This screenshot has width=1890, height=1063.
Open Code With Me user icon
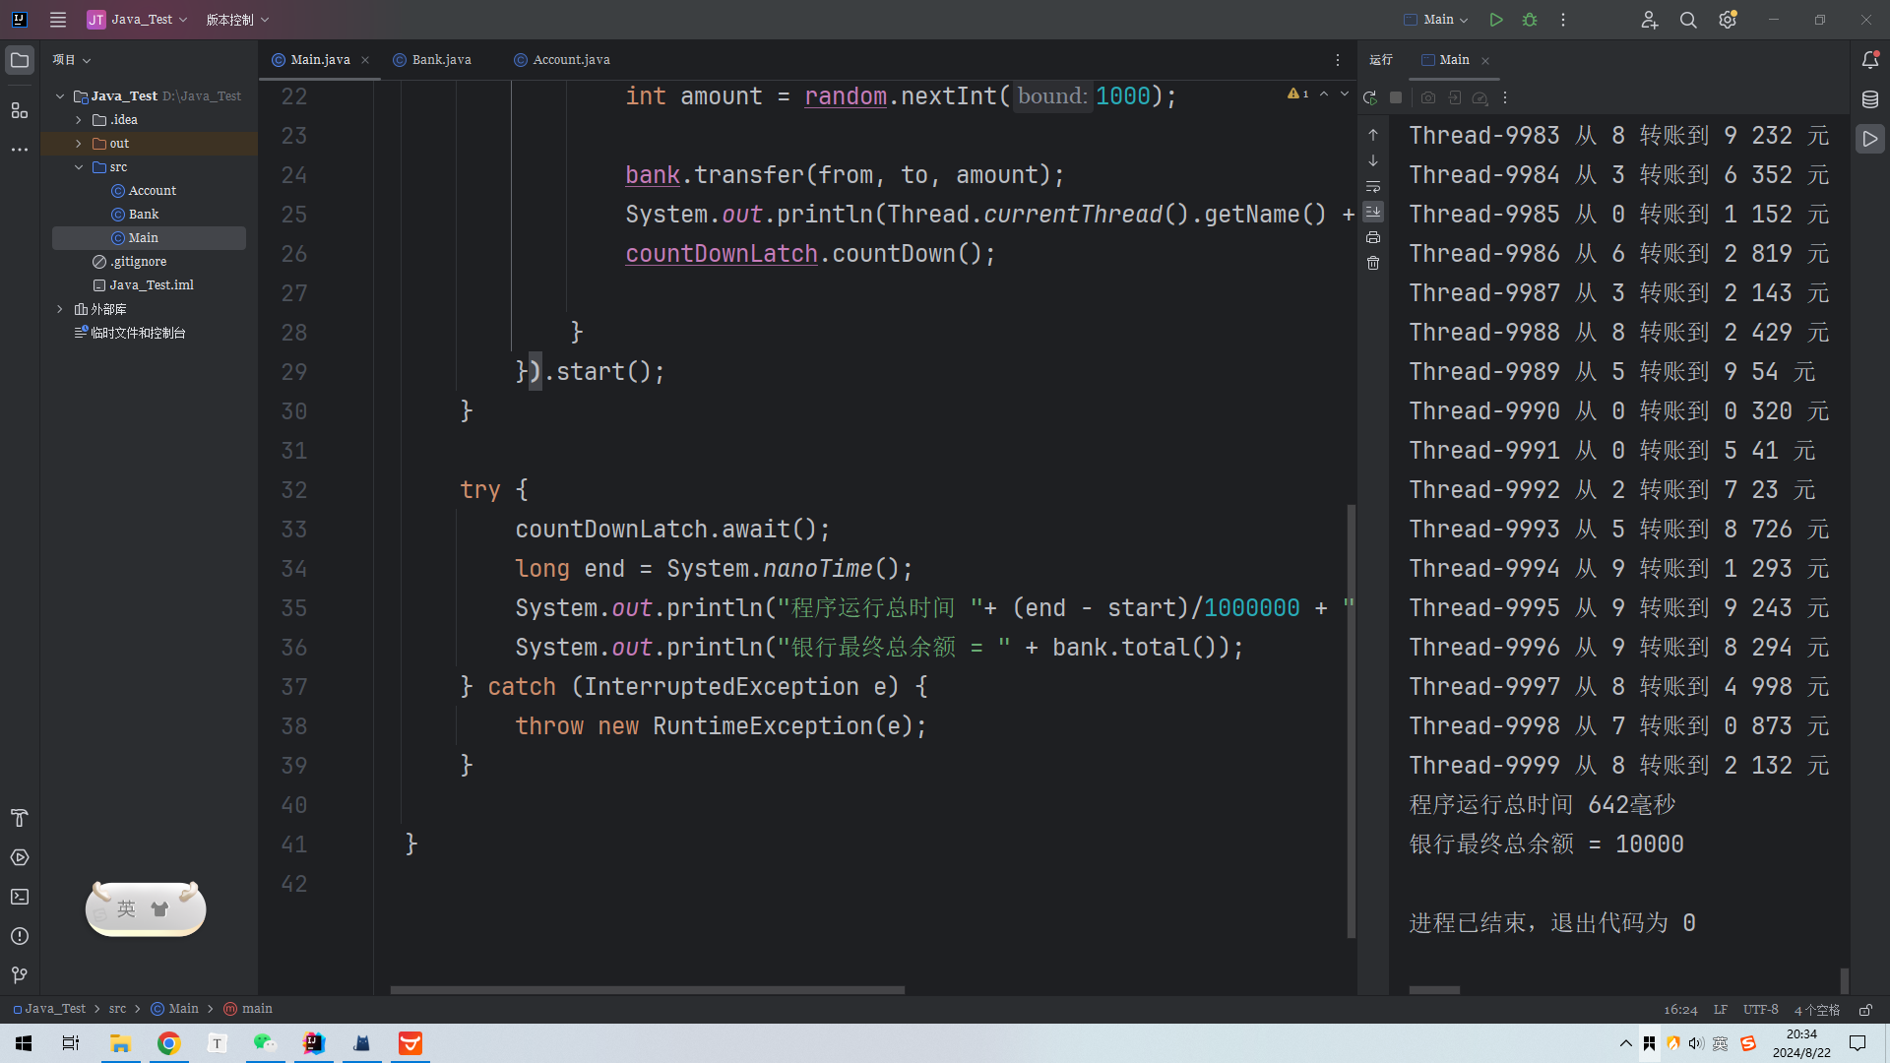1650,20
